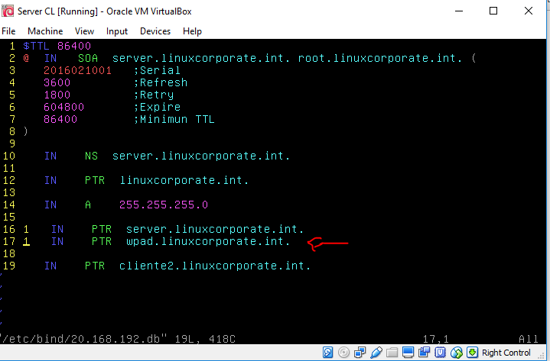
Task: Click the Right Control host key label
Action: pyautogui.click(x=506, y=353)
